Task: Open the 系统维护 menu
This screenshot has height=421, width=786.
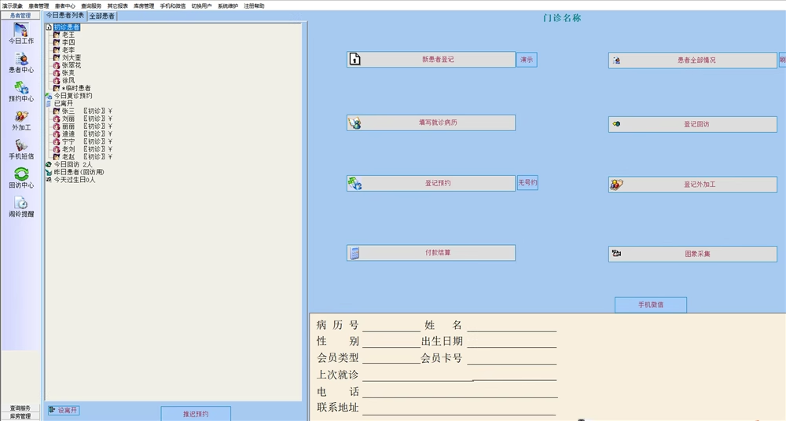Action: click(x=228, y=6)
